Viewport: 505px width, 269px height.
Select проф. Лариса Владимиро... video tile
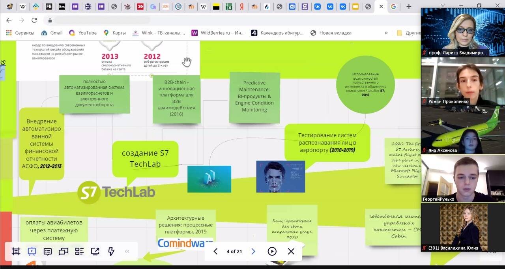tap(462, 32)
